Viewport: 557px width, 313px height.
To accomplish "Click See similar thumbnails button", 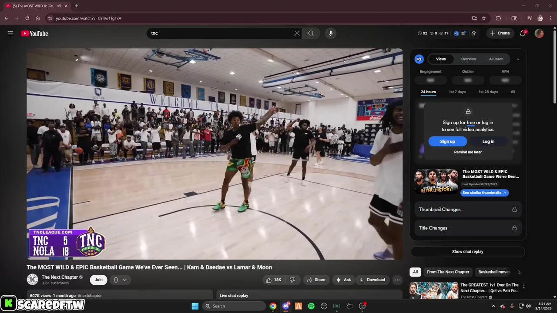I will [484, 193].
